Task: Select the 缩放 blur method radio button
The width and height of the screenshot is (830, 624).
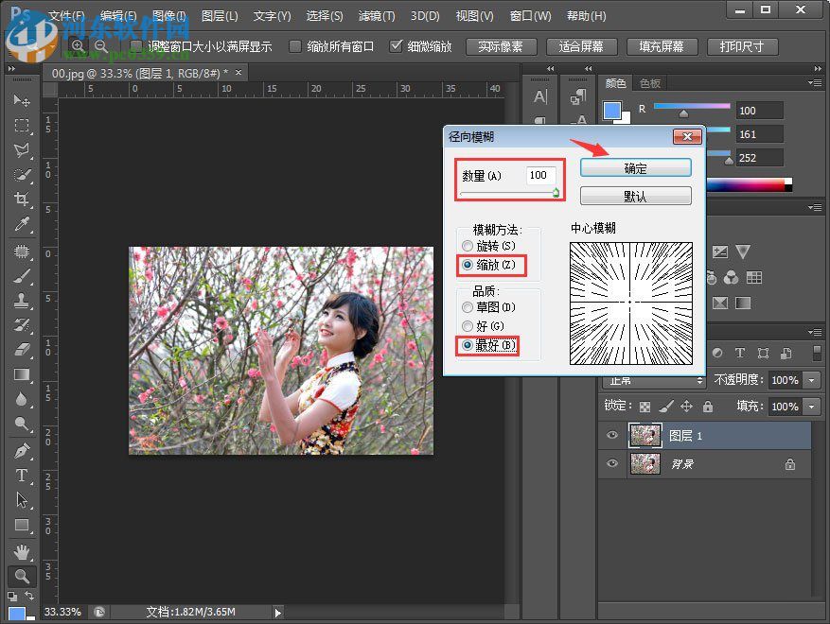Action: click(x=467, y=265)
